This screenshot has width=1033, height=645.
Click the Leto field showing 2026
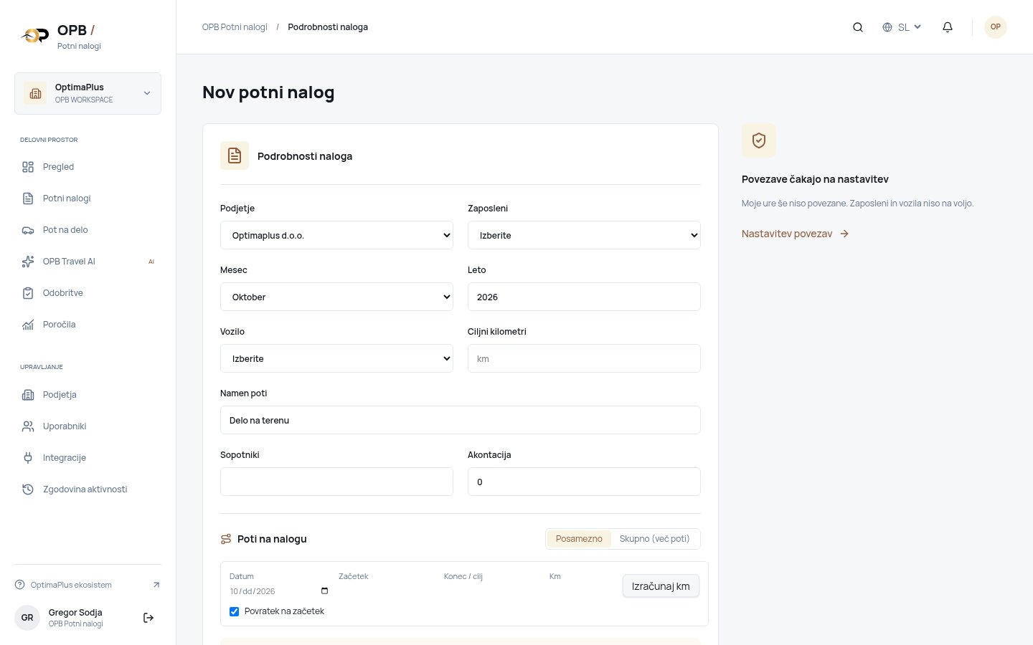point(584,297)
